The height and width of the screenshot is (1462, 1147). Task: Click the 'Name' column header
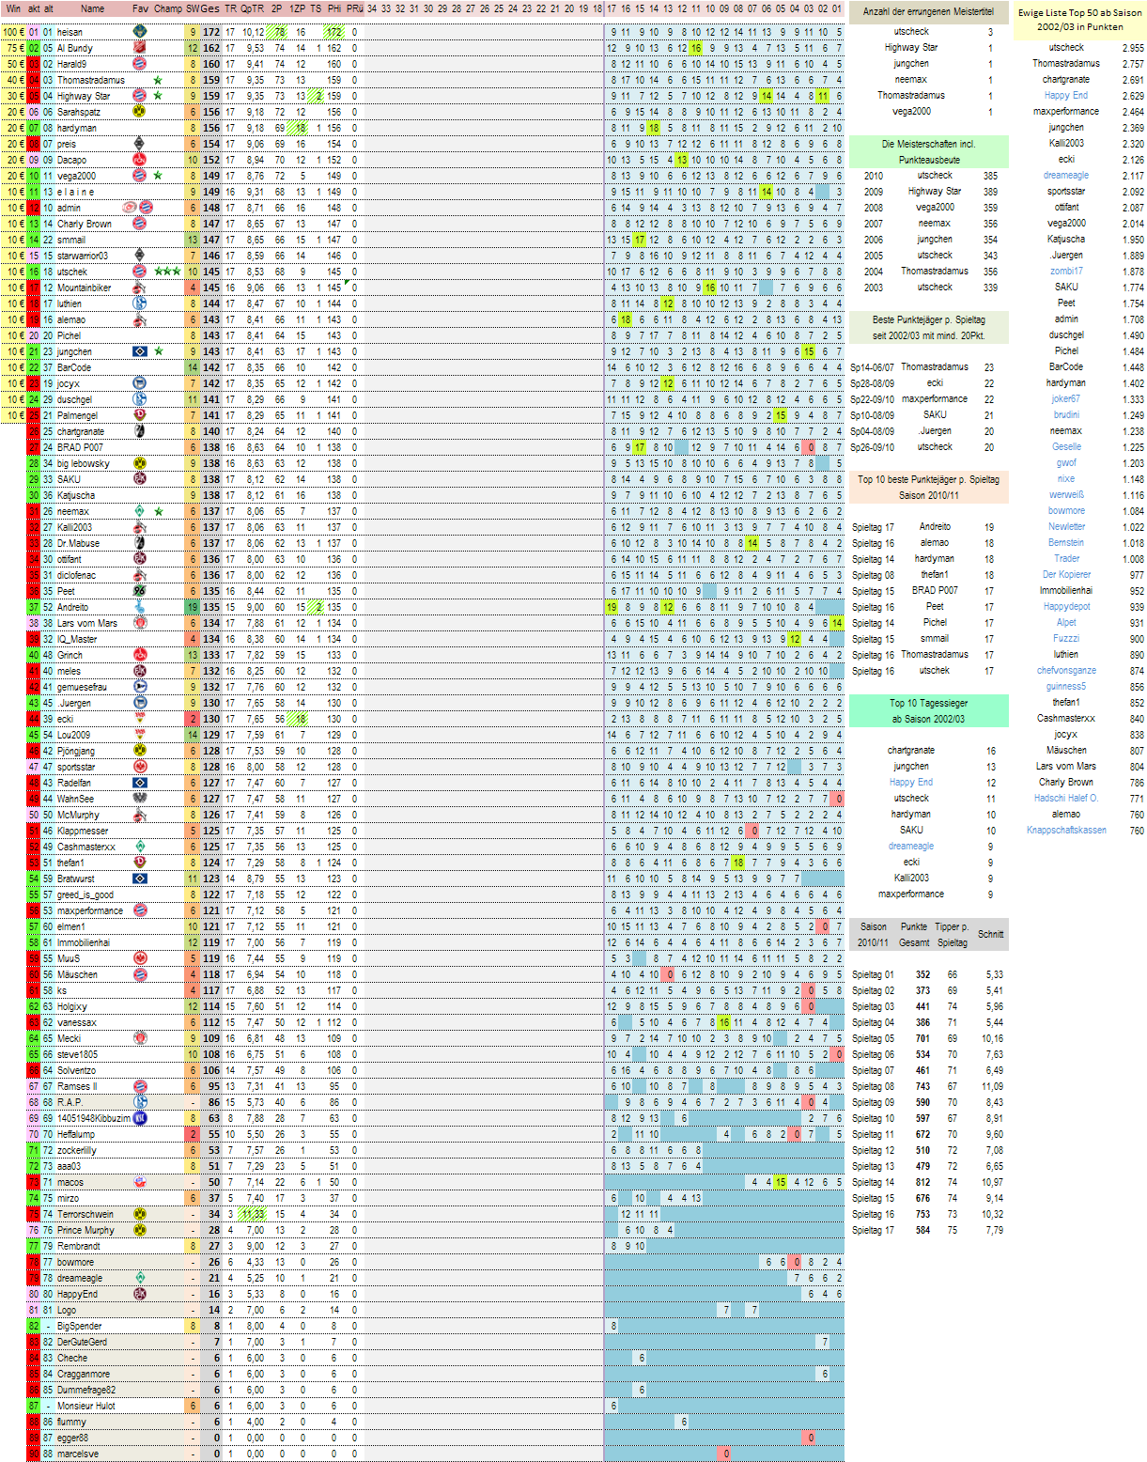pos(92,8)
